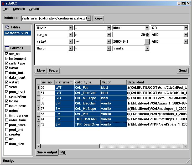Toggle the completion column checkbox
Viewport: 192px width, 165px height.
(7, 97)
